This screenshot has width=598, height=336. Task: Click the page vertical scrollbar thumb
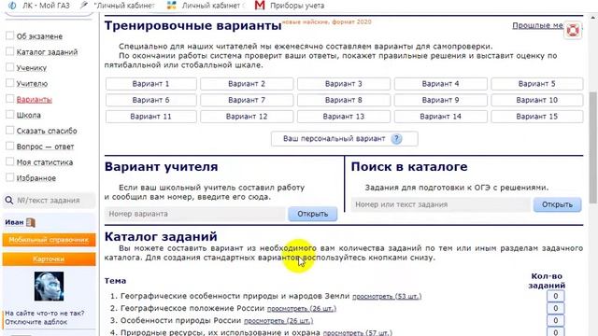(593, 147)
